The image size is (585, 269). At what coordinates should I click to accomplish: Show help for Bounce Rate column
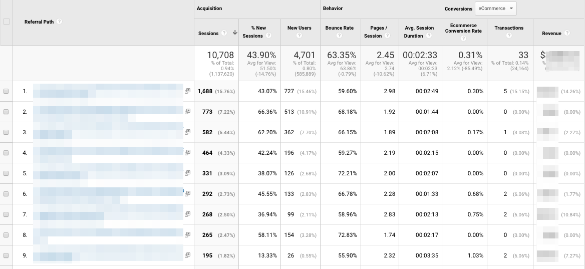coord(339,36)
